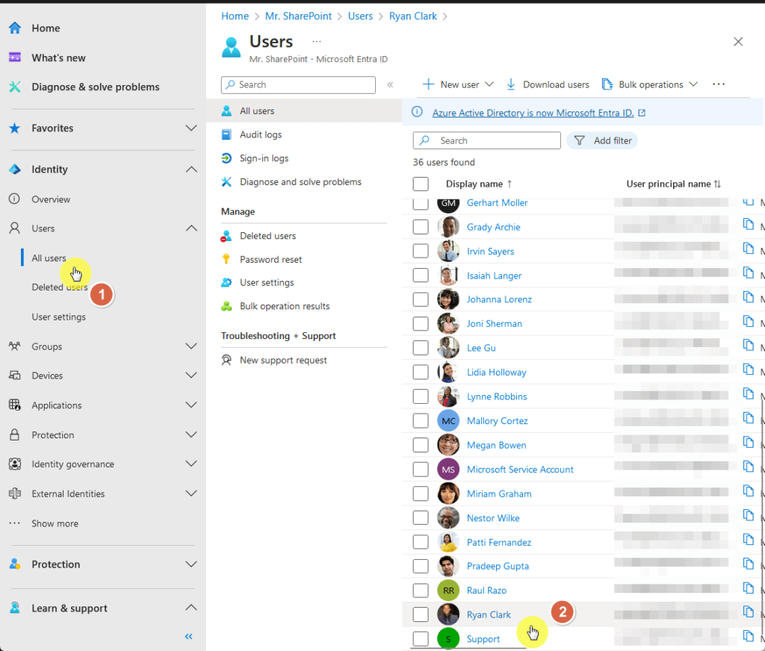This screenshot has width=765, height=651.
Task: Click the Download users arrow icon
Action: [511, 84]
